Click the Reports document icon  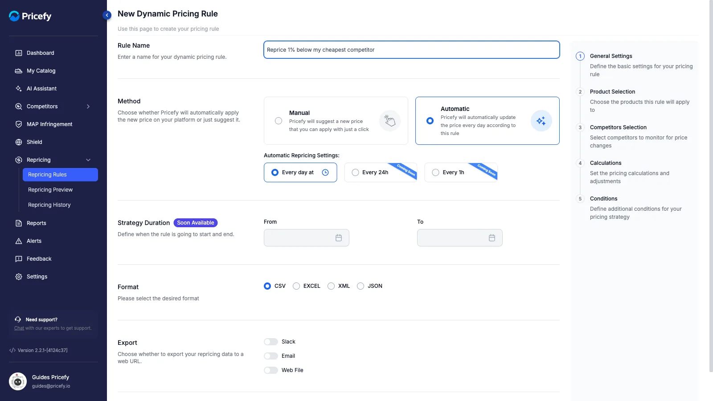(x=19, y=223)
